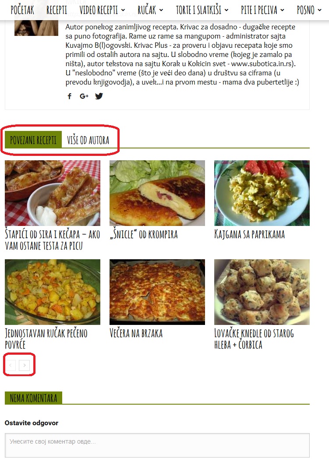
Task: Open the Lovačke knedle recipe image
Action: [262, 292]
